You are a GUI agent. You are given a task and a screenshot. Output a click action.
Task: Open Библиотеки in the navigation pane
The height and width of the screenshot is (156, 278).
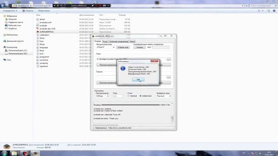[12, 35]
